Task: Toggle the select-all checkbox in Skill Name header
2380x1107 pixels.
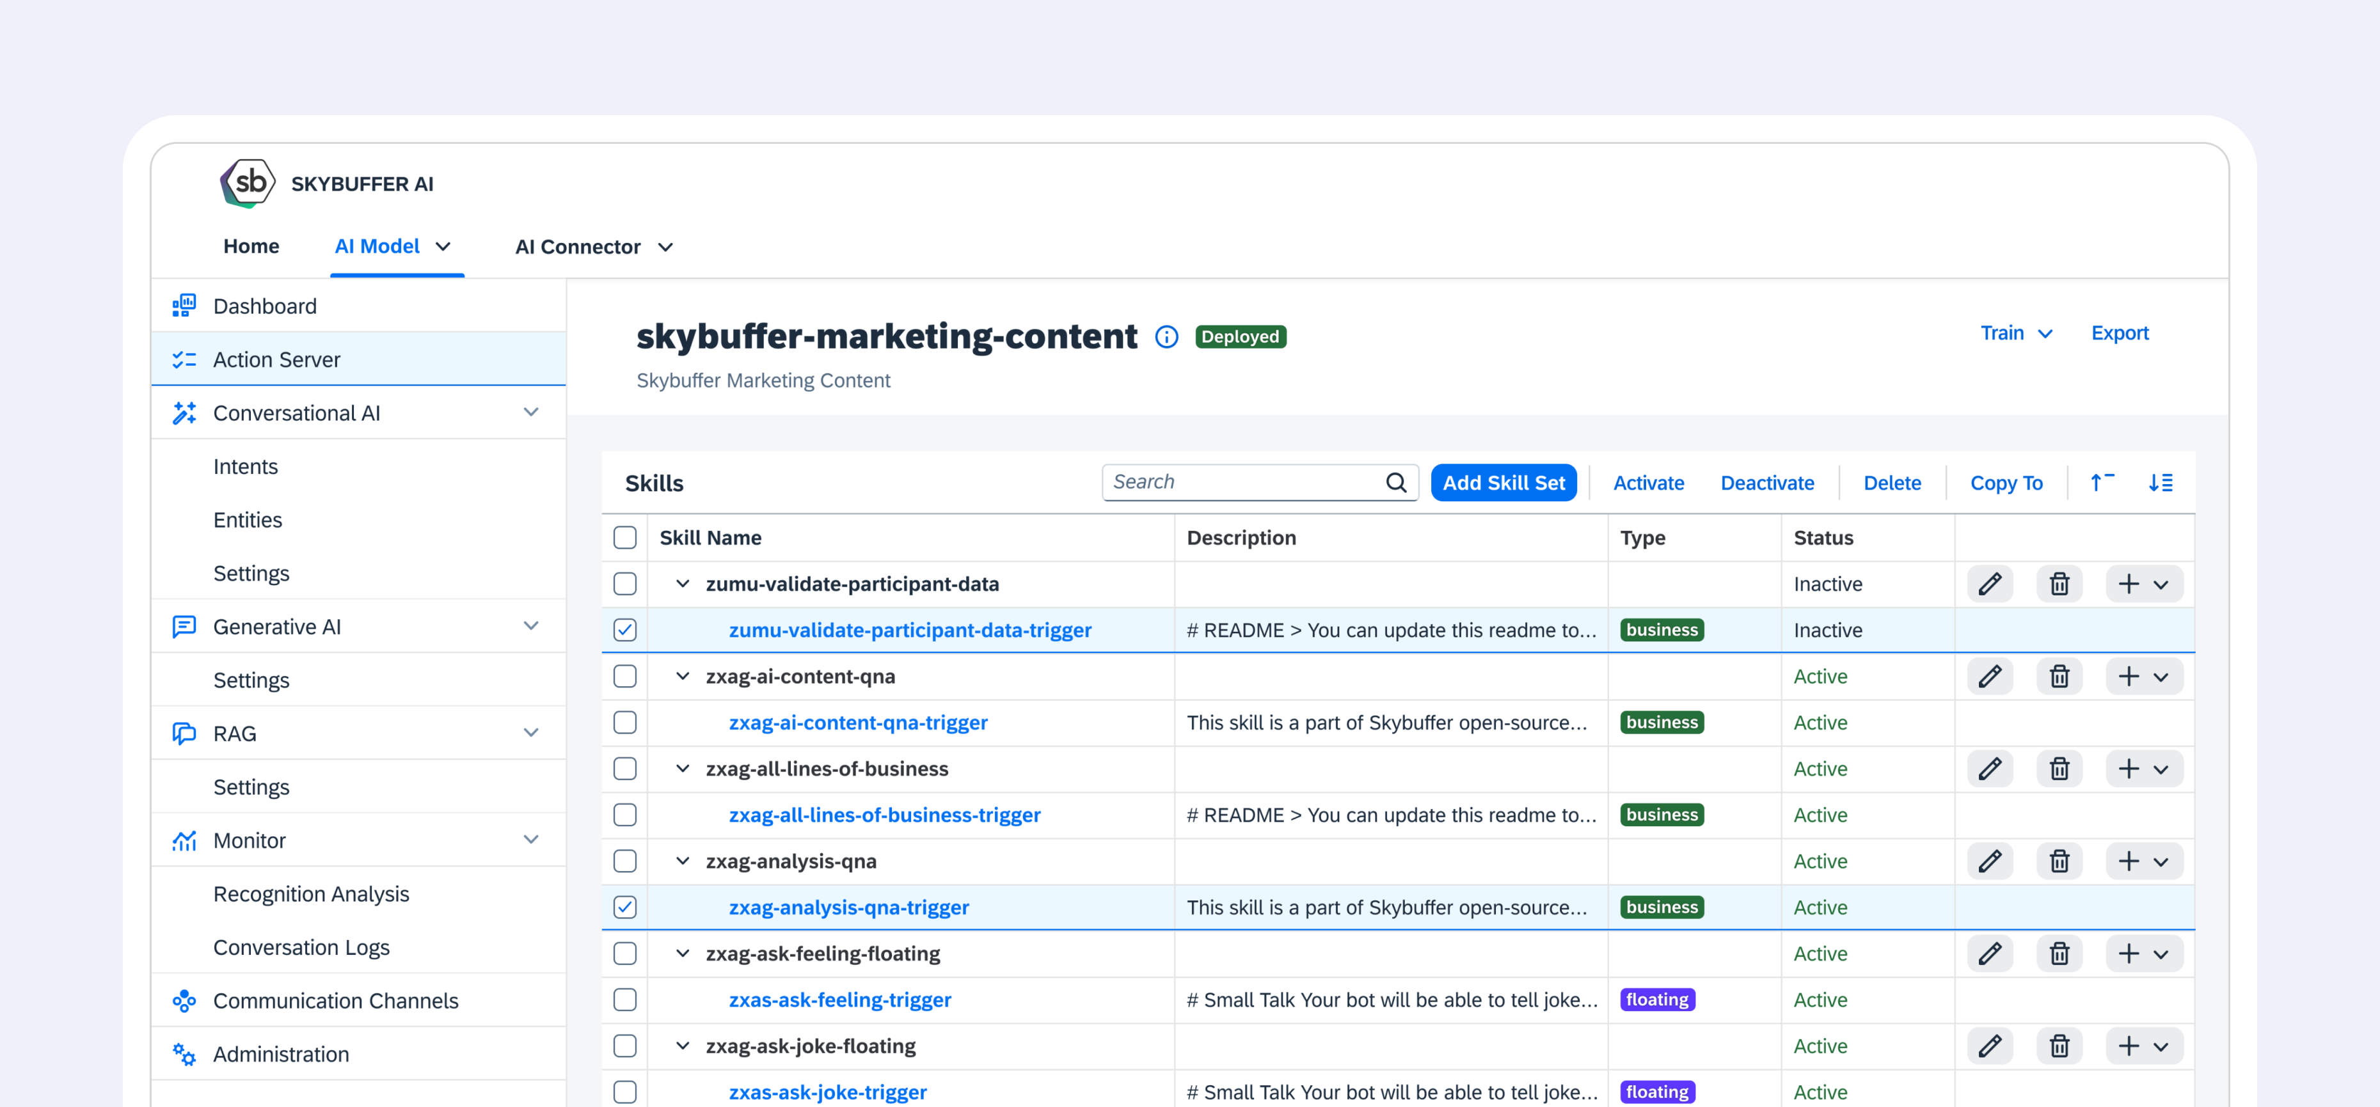Action: (x=624, y=537)
